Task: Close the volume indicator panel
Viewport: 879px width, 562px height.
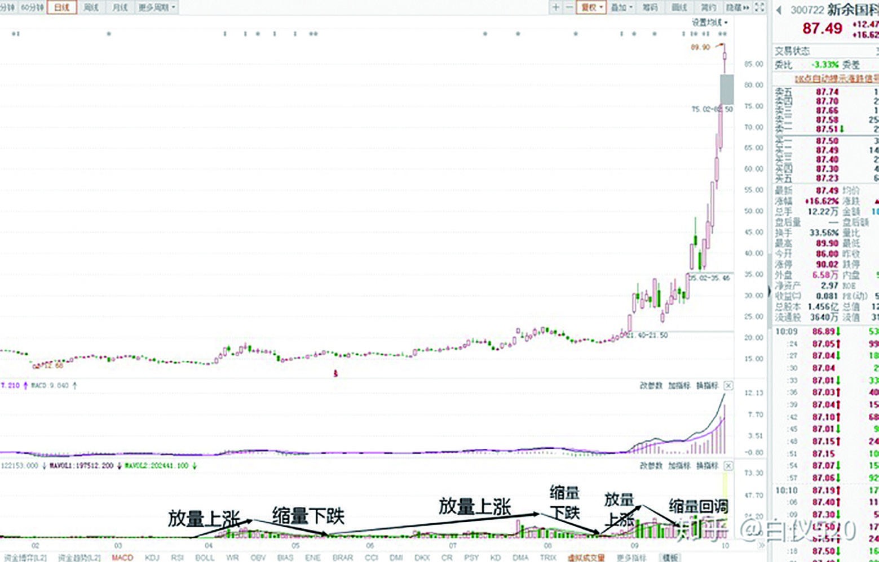Action: (x=728, y=466)
